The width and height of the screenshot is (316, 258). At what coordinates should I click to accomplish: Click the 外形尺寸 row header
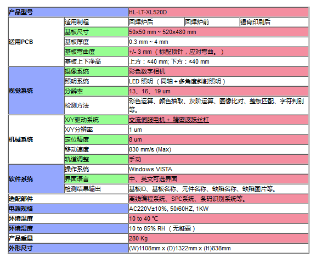[68, 248]
